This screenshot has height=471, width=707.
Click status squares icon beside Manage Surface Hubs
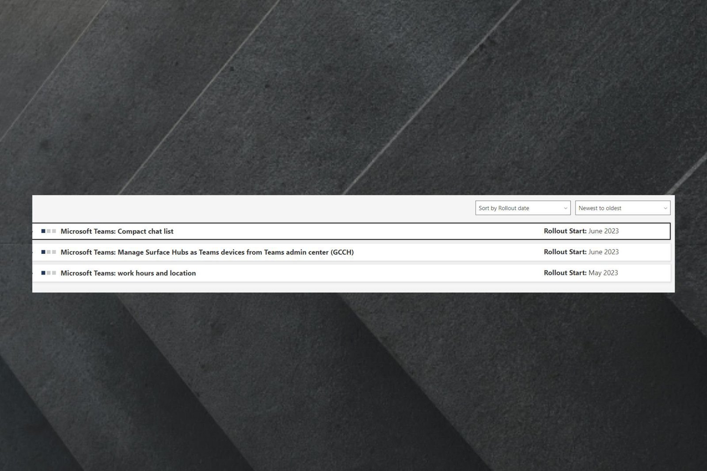49,252
